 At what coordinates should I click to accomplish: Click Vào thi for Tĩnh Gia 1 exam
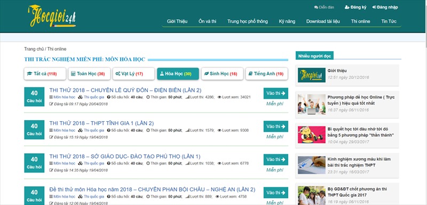tap(275, 127)
